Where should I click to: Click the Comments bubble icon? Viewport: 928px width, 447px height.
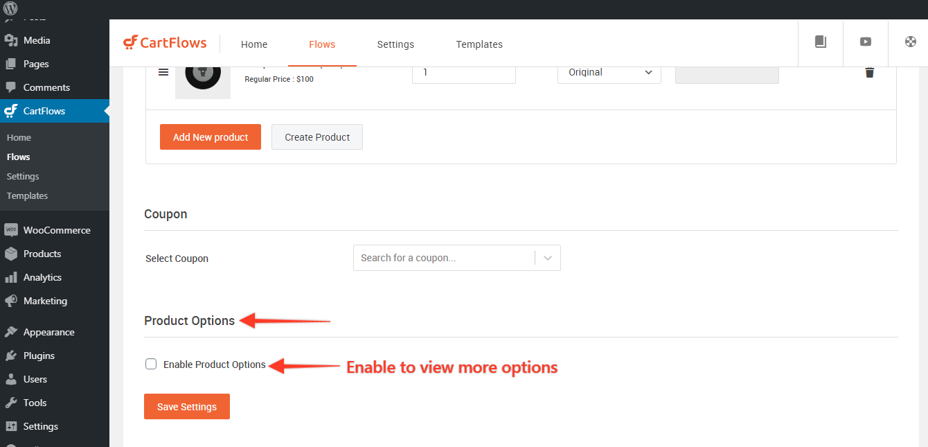click(11, 87)
